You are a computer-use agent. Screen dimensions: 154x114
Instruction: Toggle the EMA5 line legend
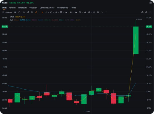tap(16, 20)
